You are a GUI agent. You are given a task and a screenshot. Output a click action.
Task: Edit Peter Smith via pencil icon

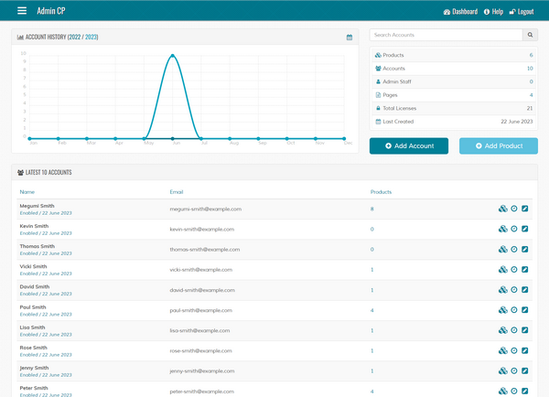click(x=524, y=391)
